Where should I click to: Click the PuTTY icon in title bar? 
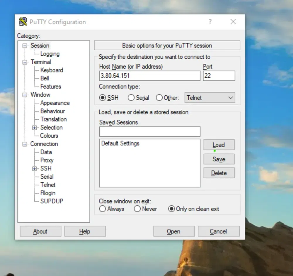23,22
